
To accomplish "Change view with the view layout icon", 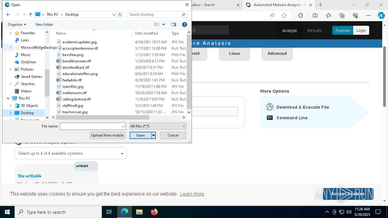I will [x=157, y=25].
